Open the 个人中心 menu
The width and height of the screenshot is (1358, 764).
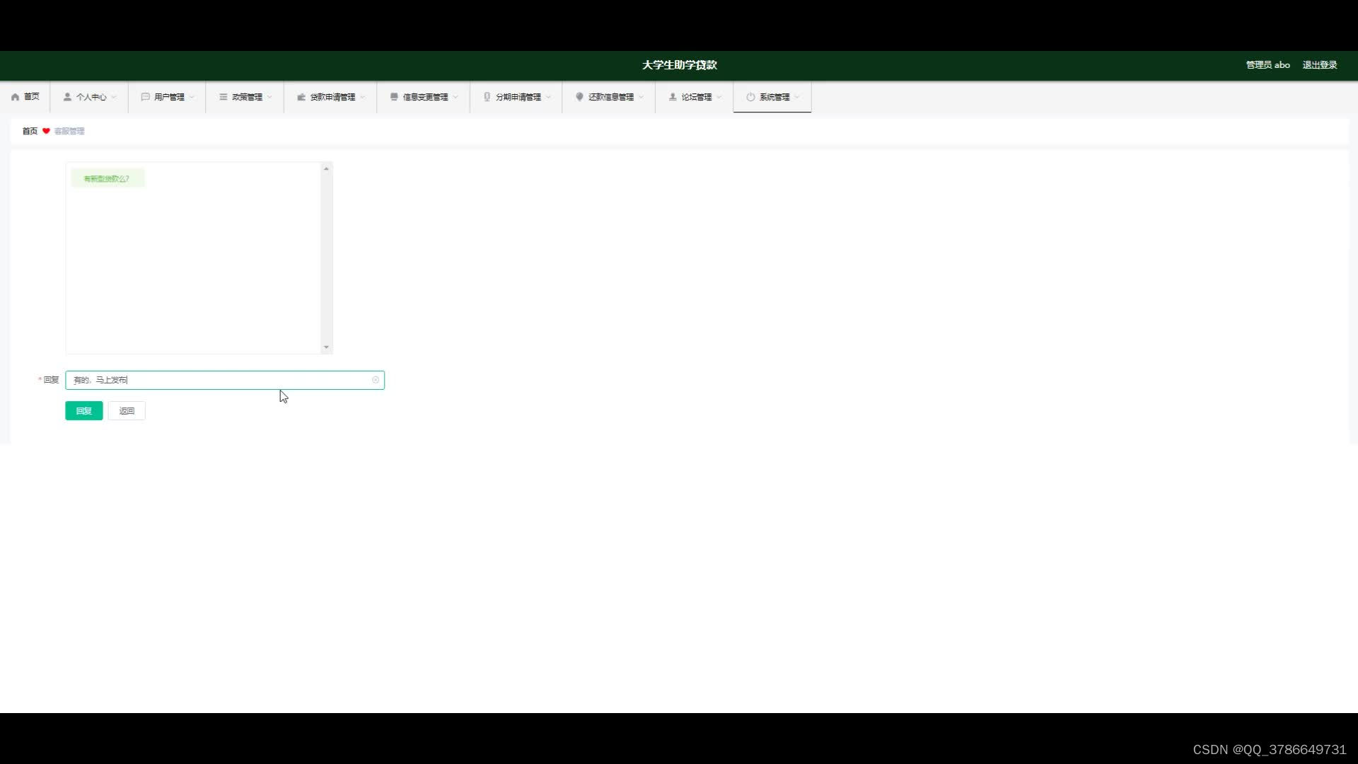coord(89,97)
